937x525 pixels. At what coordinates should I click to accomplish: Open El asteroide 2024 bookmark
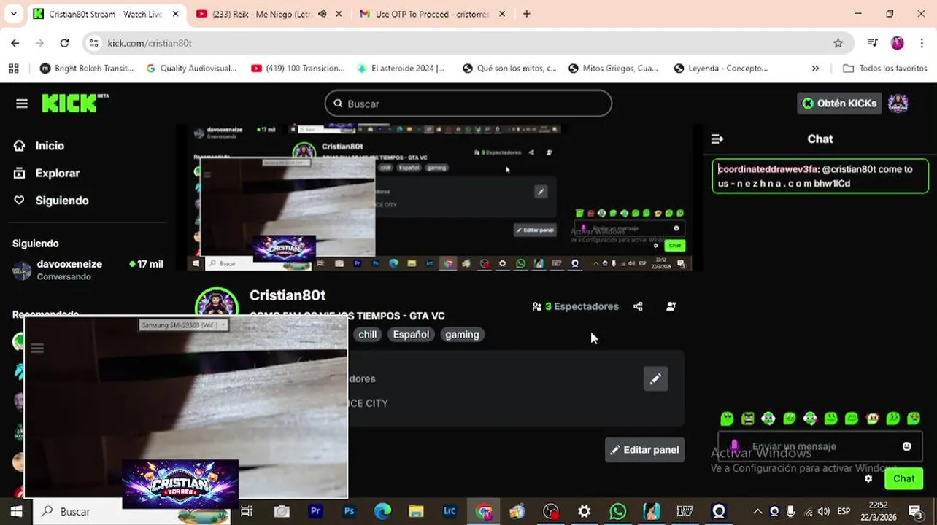click(x=401, y=68)
